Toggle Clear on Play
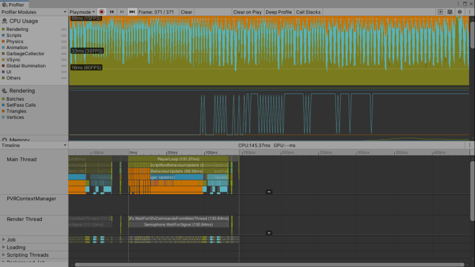This screenshot has height=267, width=475. point(247,12)
